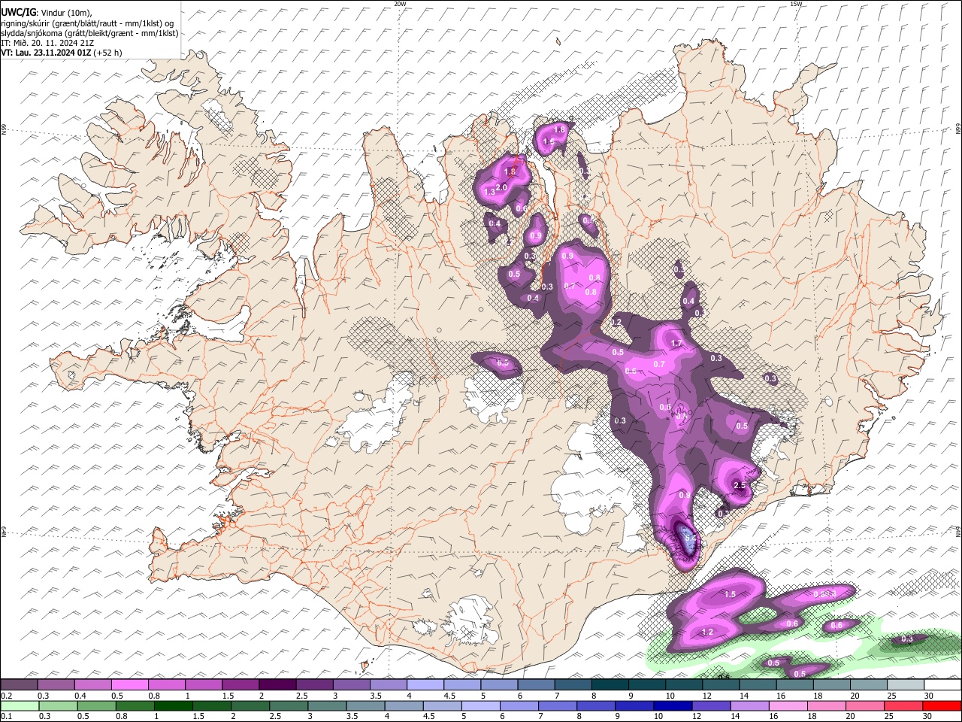Click the '0.2' label under the upper legend
Viewport: 962px width, 722px height.
(x=6, y=696)
